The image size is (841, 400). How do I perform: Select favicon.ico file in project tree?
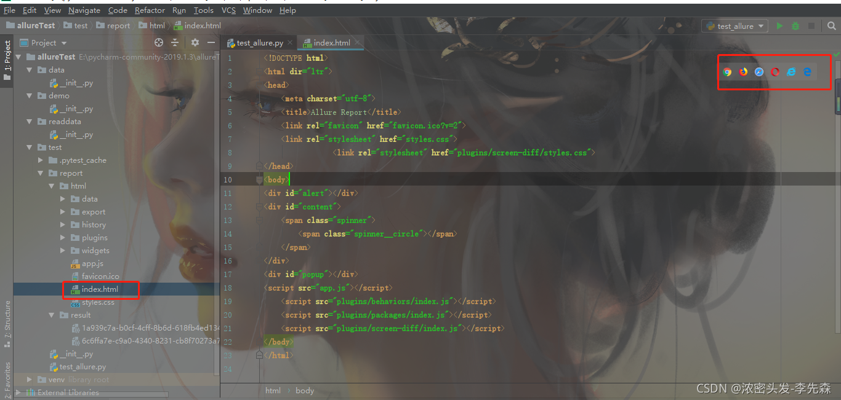tap(95, 276)
